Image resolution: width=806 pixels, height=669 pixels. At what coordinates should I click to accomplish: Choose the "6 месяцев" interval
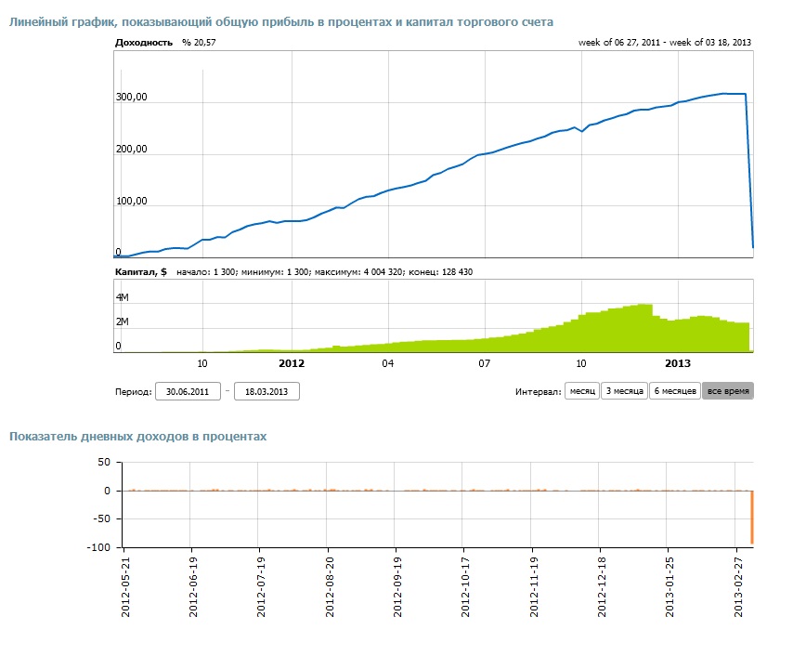[674, 391]
